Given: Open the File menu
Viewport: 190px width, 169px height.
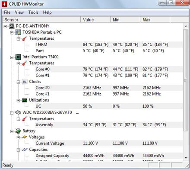Looking at the screenshot, I should [x=7, y=13].
